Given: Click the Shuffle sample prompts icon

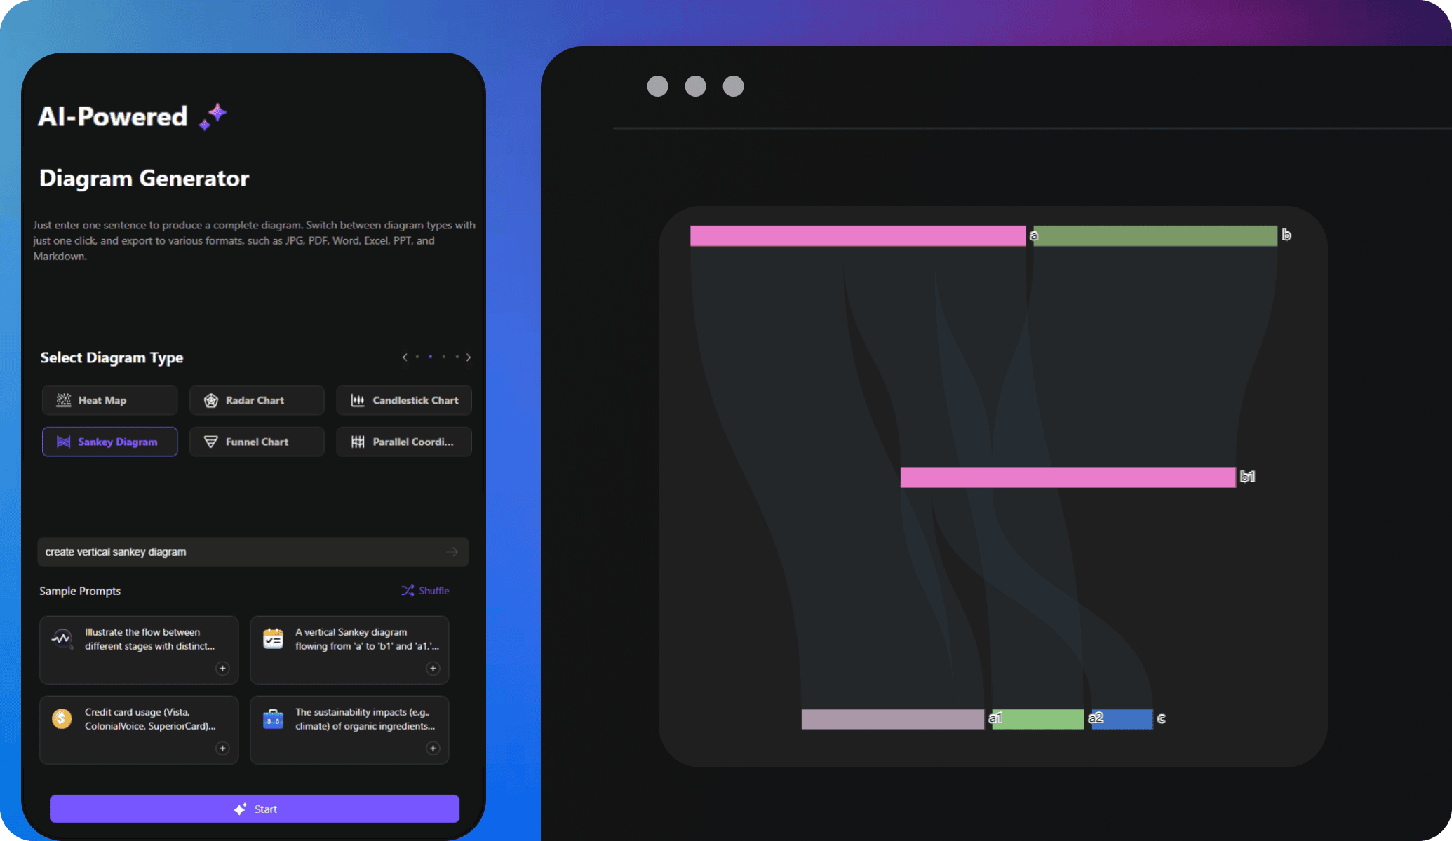Looking at the screenshot, I should click(x=409, y=589).
